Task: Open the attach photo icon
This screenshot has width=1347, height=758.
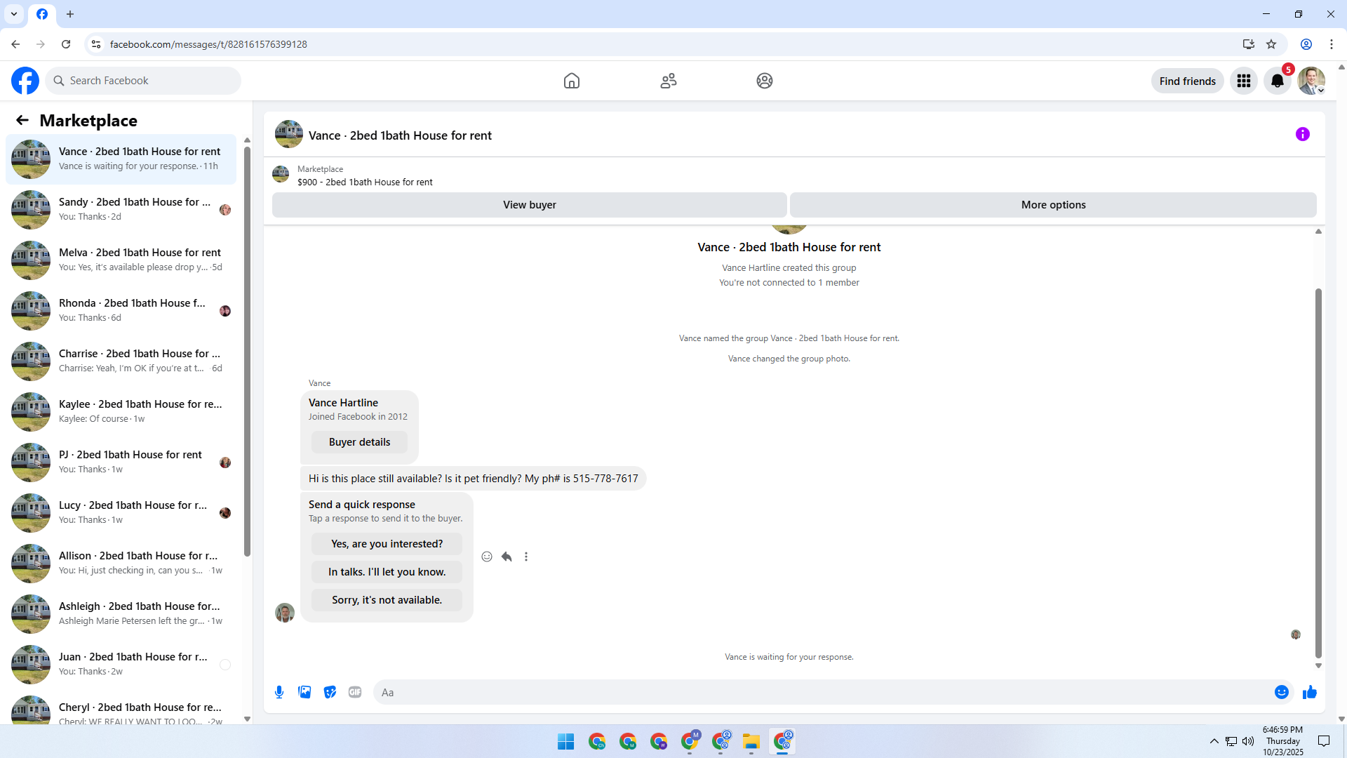Action: 304,692
